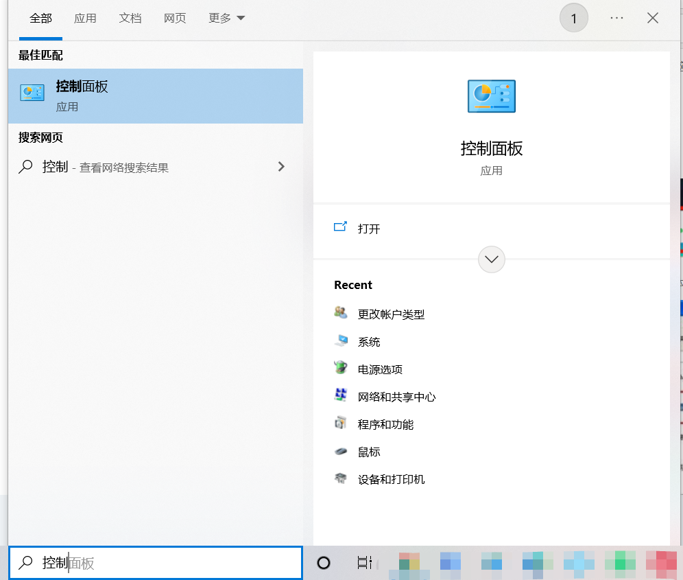Expand the actions list with chevron button

pyautogui.click(x=491, y=259)
